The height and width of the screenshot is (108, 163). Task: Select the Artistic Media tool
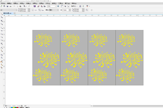(2, 31)
